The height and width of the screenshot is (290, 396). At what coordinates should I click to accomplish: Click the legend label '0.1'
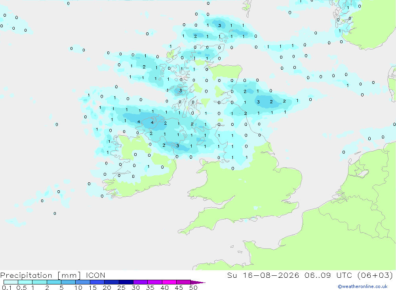tap(7, 288)
